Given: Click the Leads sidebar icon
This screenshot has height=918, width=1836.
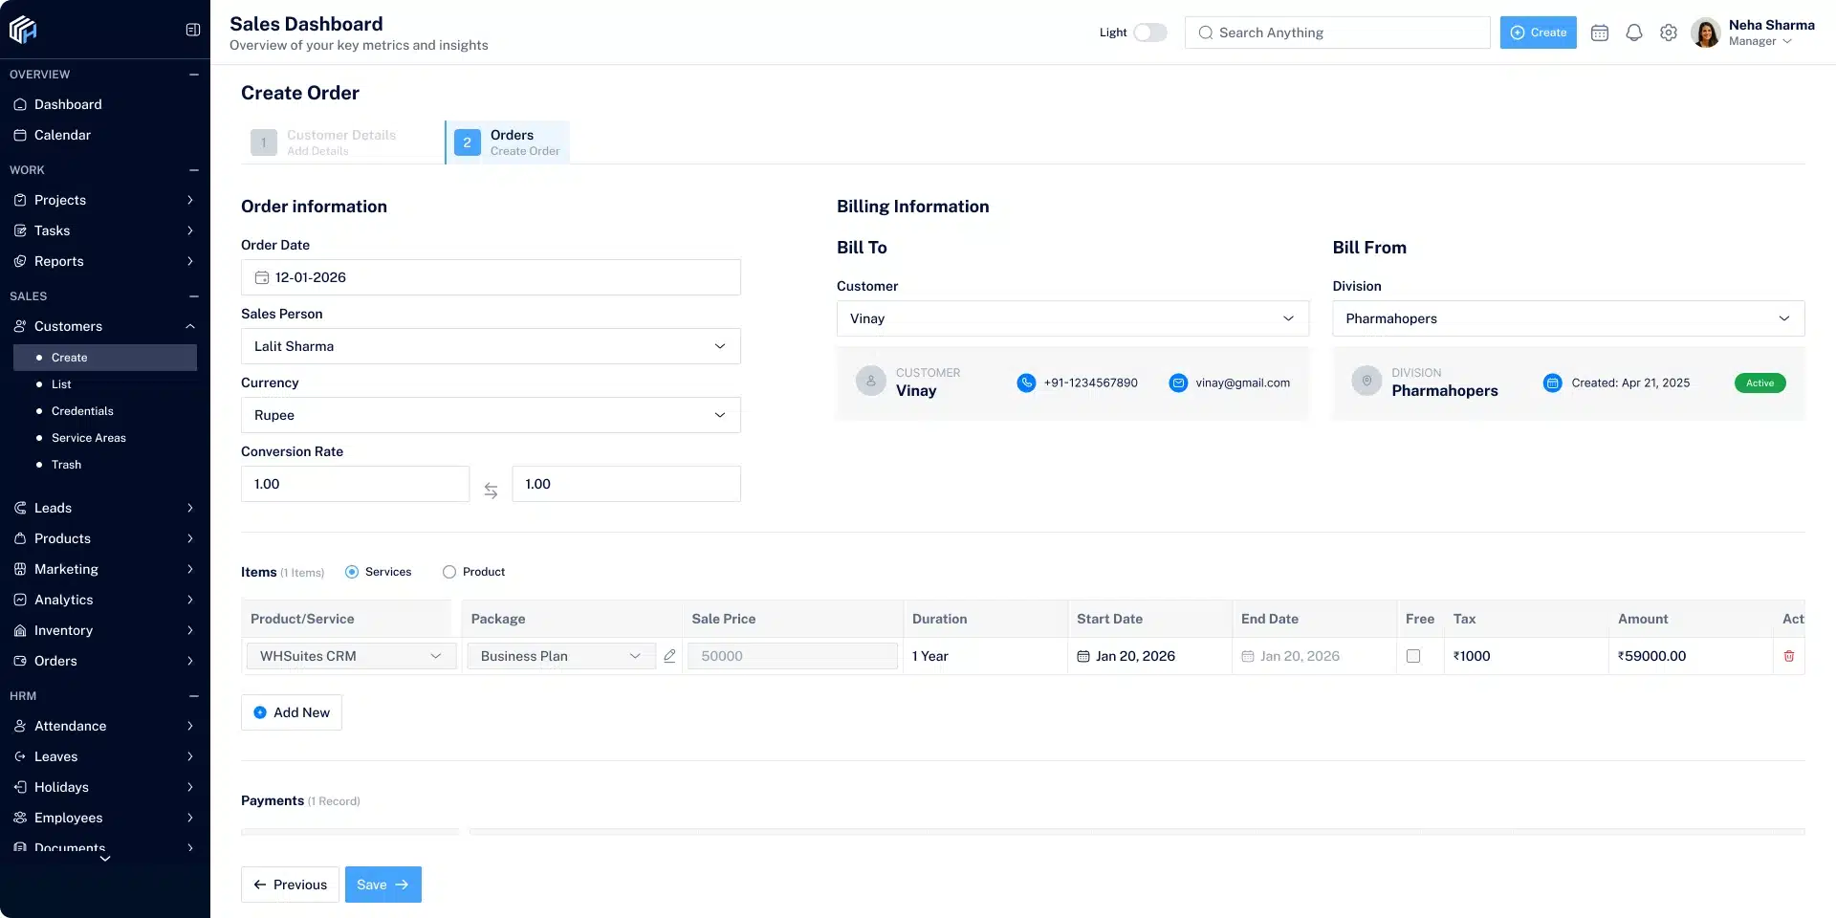Looking at the screenshot, I should pos(20,508).
